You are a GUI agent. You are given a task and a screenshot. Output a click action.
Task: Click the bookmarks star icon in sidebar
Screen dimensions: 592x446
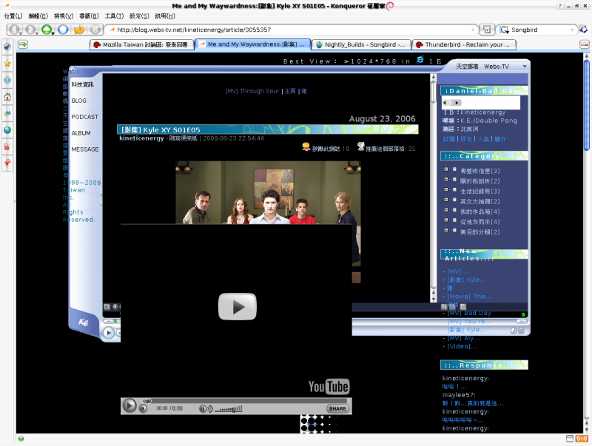pos(7,63)
